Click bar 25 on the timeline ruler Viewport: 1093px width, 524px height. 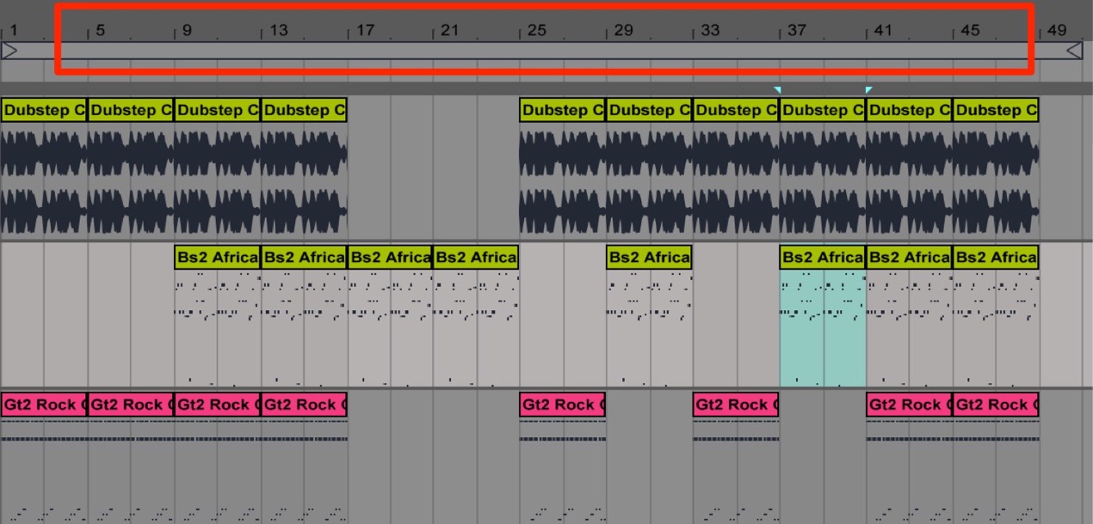536,30
